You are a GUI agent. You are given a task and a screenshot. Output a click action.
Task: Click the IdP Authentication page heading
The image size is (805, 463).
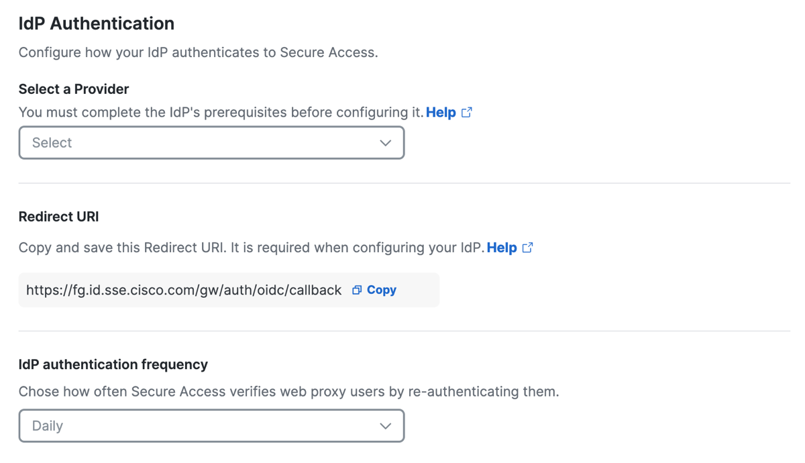pyautogui.click(x=97, y=23)
